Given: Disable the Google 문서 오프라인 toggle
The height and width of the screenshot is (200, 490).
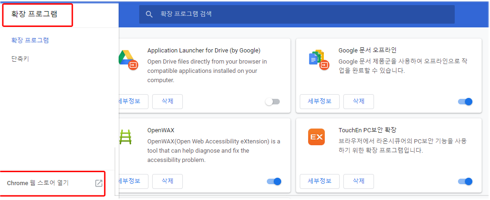Looking at the screenshot, I should [x=465, y=102].
